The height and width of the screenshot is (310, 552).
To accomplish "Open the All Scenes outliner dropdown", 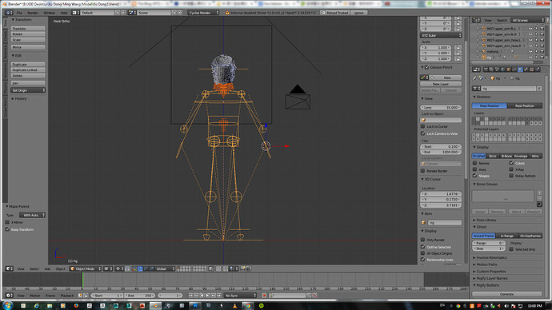I will pyautogui.click(x=528, y=21).
